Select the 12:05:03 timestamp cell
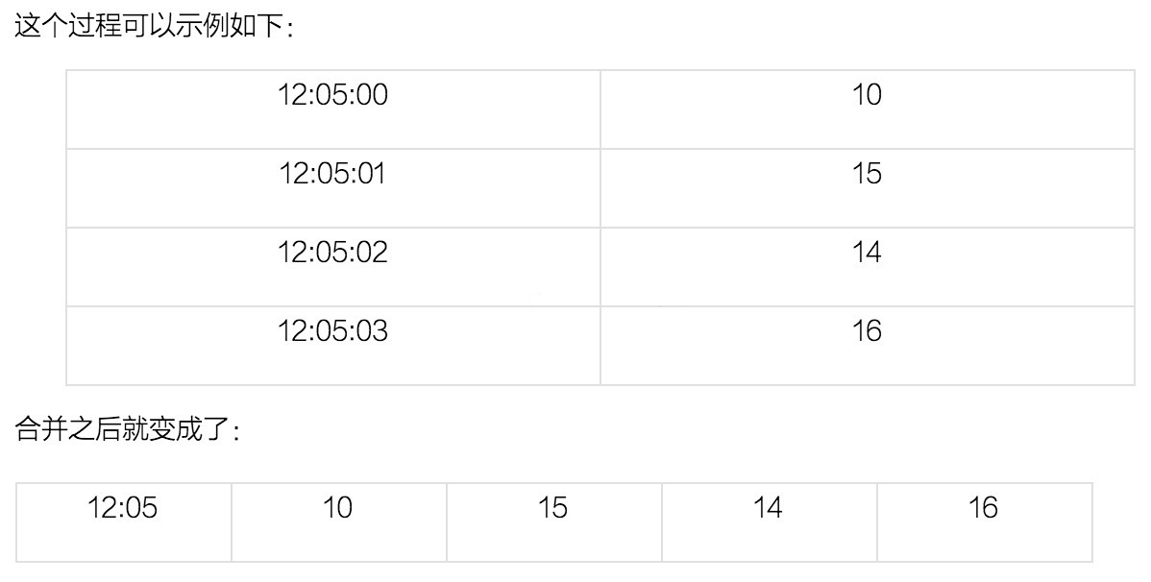 333,346
